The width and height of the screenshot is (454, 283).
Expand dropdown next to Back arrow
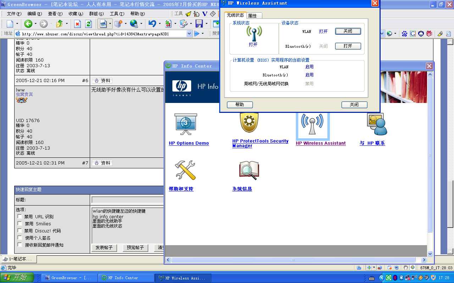coord(35,24)
